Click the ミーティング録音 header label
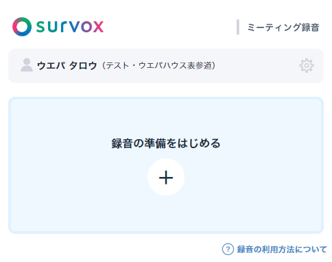Screen dimensions: 332x262 coord(283,27)
